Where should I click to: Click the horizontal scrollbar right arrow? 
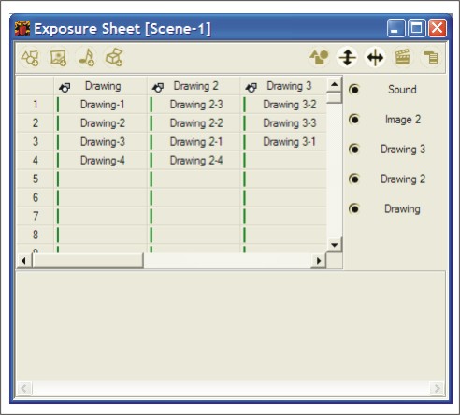coord(319,261)
